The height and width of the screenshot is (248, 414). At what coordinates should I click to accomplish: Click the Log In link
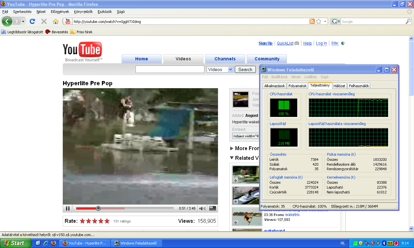pyautogui.click(x=321, y=43)
